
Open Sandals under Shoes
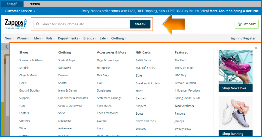[x=24, y=68]
